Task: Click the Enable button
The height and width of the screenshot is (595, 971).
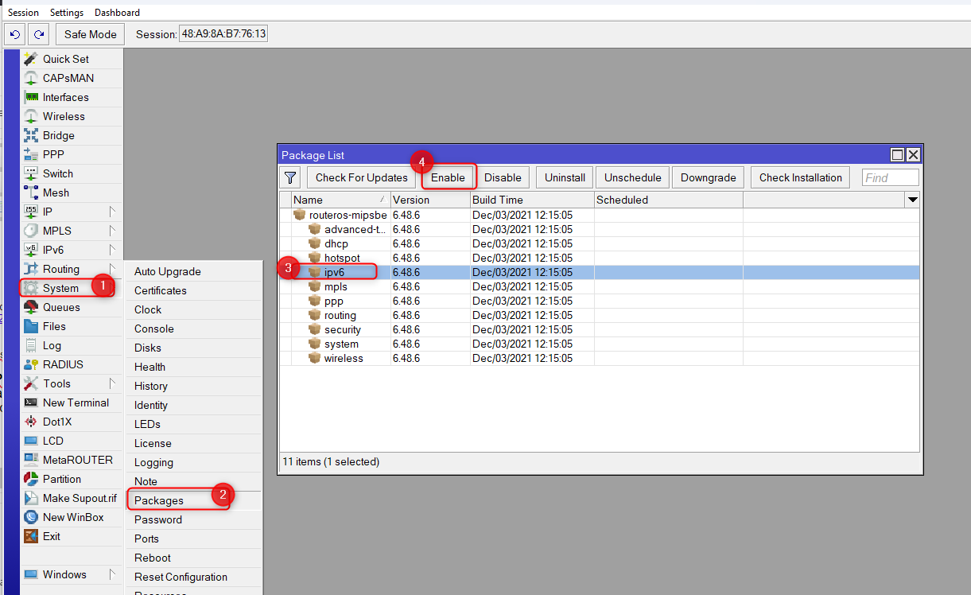Action: tap(448, 177)
